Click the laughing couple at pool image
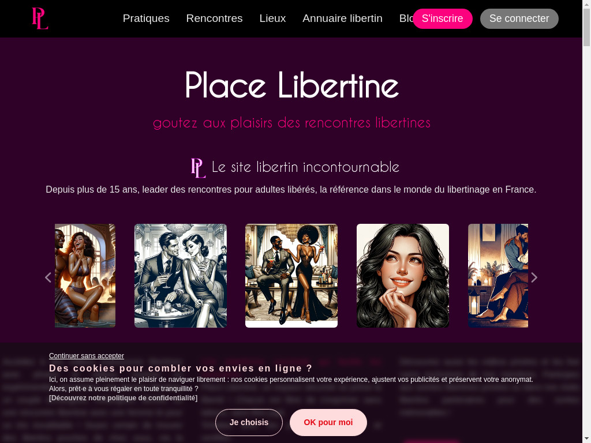591x443 pixels. (x=85, y=276)
